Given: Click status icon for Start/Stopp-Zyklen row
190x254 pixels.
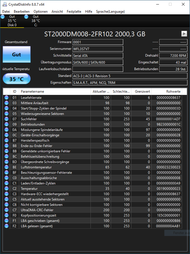Looking at the screenshot, I should coord(6,108).
